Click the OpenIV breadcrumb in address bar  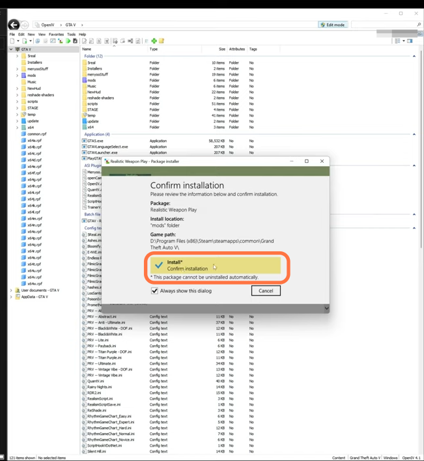click(x=48, y=25)
